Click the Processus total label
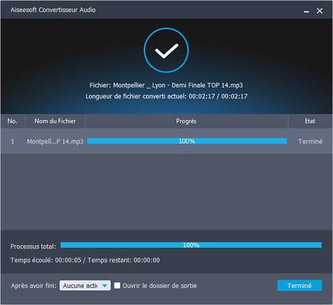The height and width of the screenshot is (305, 333). click(33, 247)
